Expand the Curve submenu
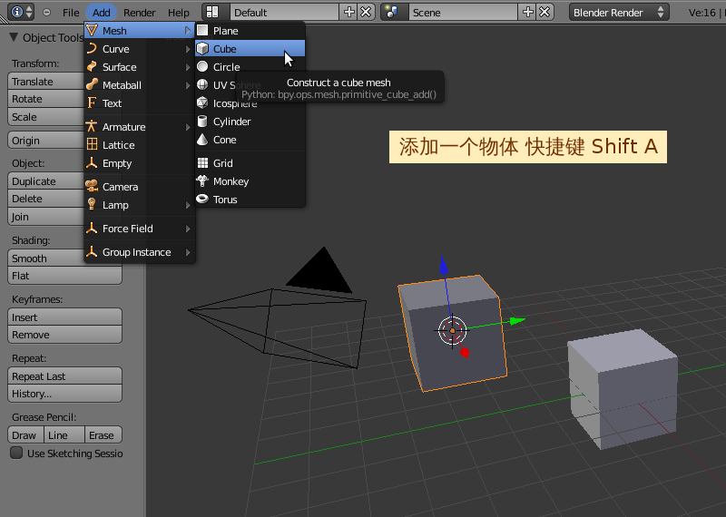This screenshot has width=726, height=517. pyautogui.click(x=140, y=49)
